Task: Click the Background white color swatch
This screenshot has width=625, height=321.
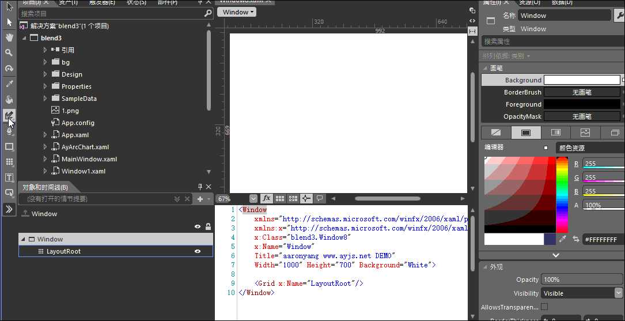Action: [x=582, y=80]
